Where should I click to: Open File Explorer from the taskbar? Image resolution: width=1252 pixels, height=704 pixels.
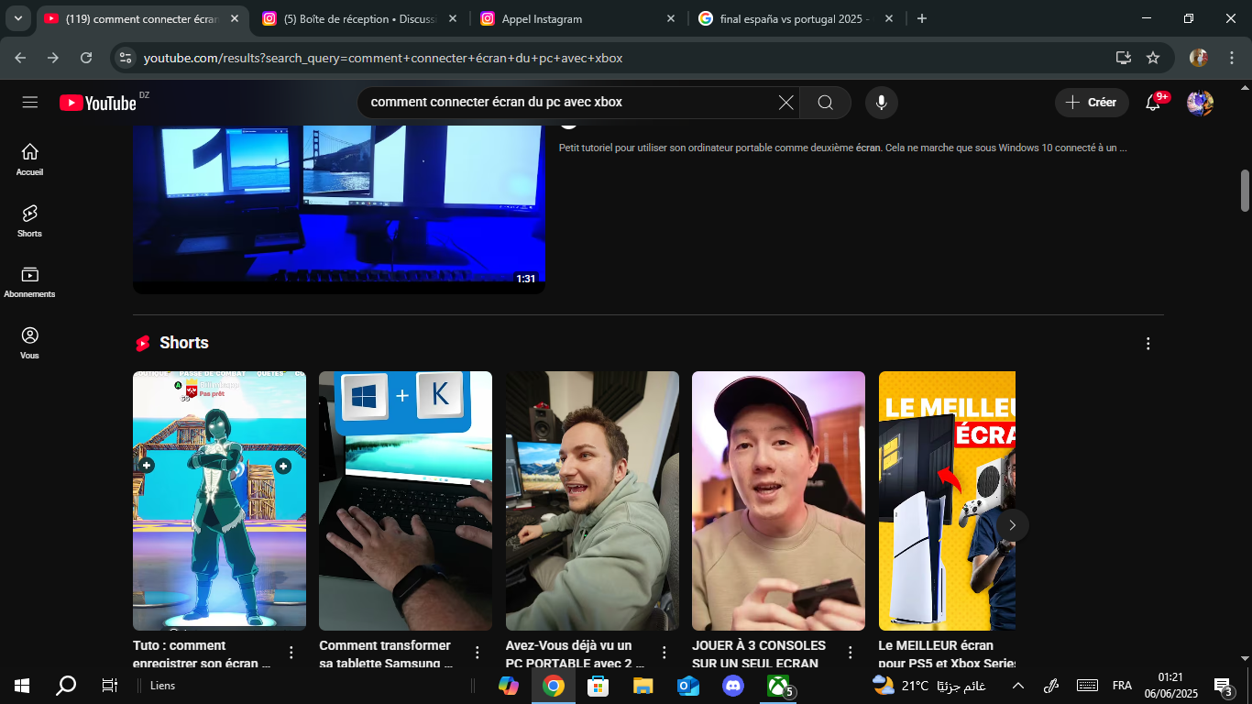pyautogui.click(x=642, y=686)
